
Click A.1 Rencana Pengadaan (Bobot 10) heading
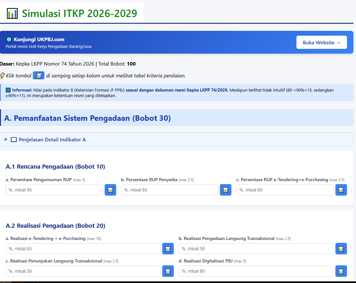pyautogui.click(x=55, y=166)
